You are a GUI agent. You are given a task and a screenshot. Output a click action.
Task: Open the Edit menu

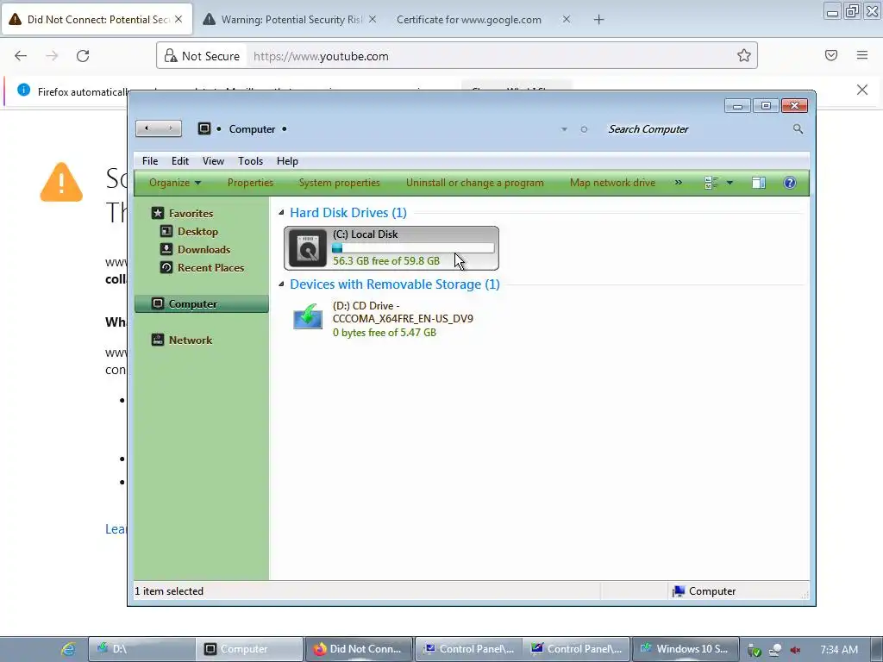(180, 161)
